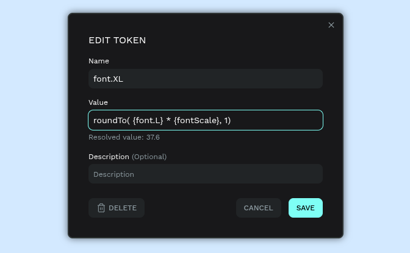
Task: Save the token changes
Action: 305,208
